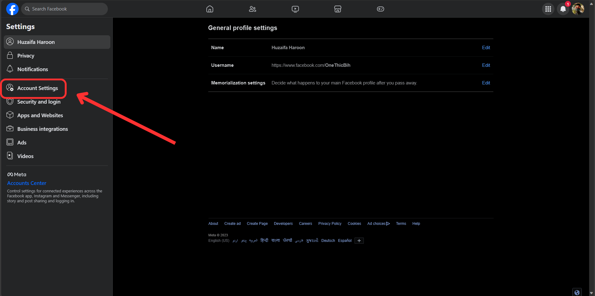Open Apps and Websites settings

[x=57, y=115]
